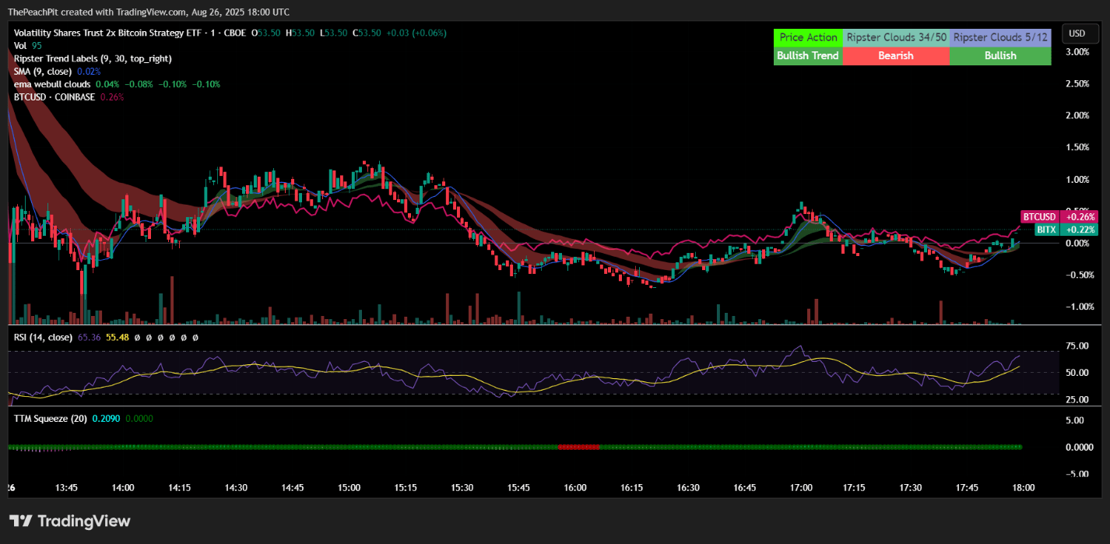
Task: Click the 18:00 label on the time axis
Action: pos(1023,487)
